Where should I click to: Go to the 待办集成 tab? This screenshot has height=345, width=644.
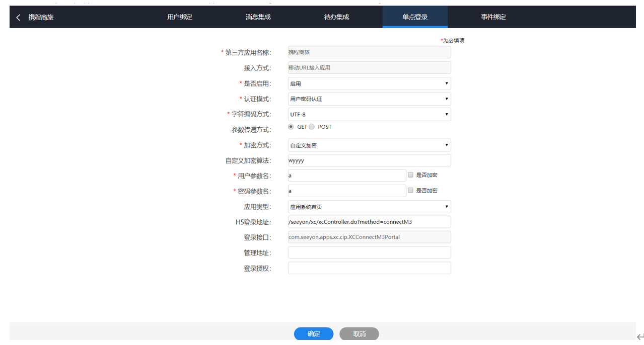[x=336, y=17]
